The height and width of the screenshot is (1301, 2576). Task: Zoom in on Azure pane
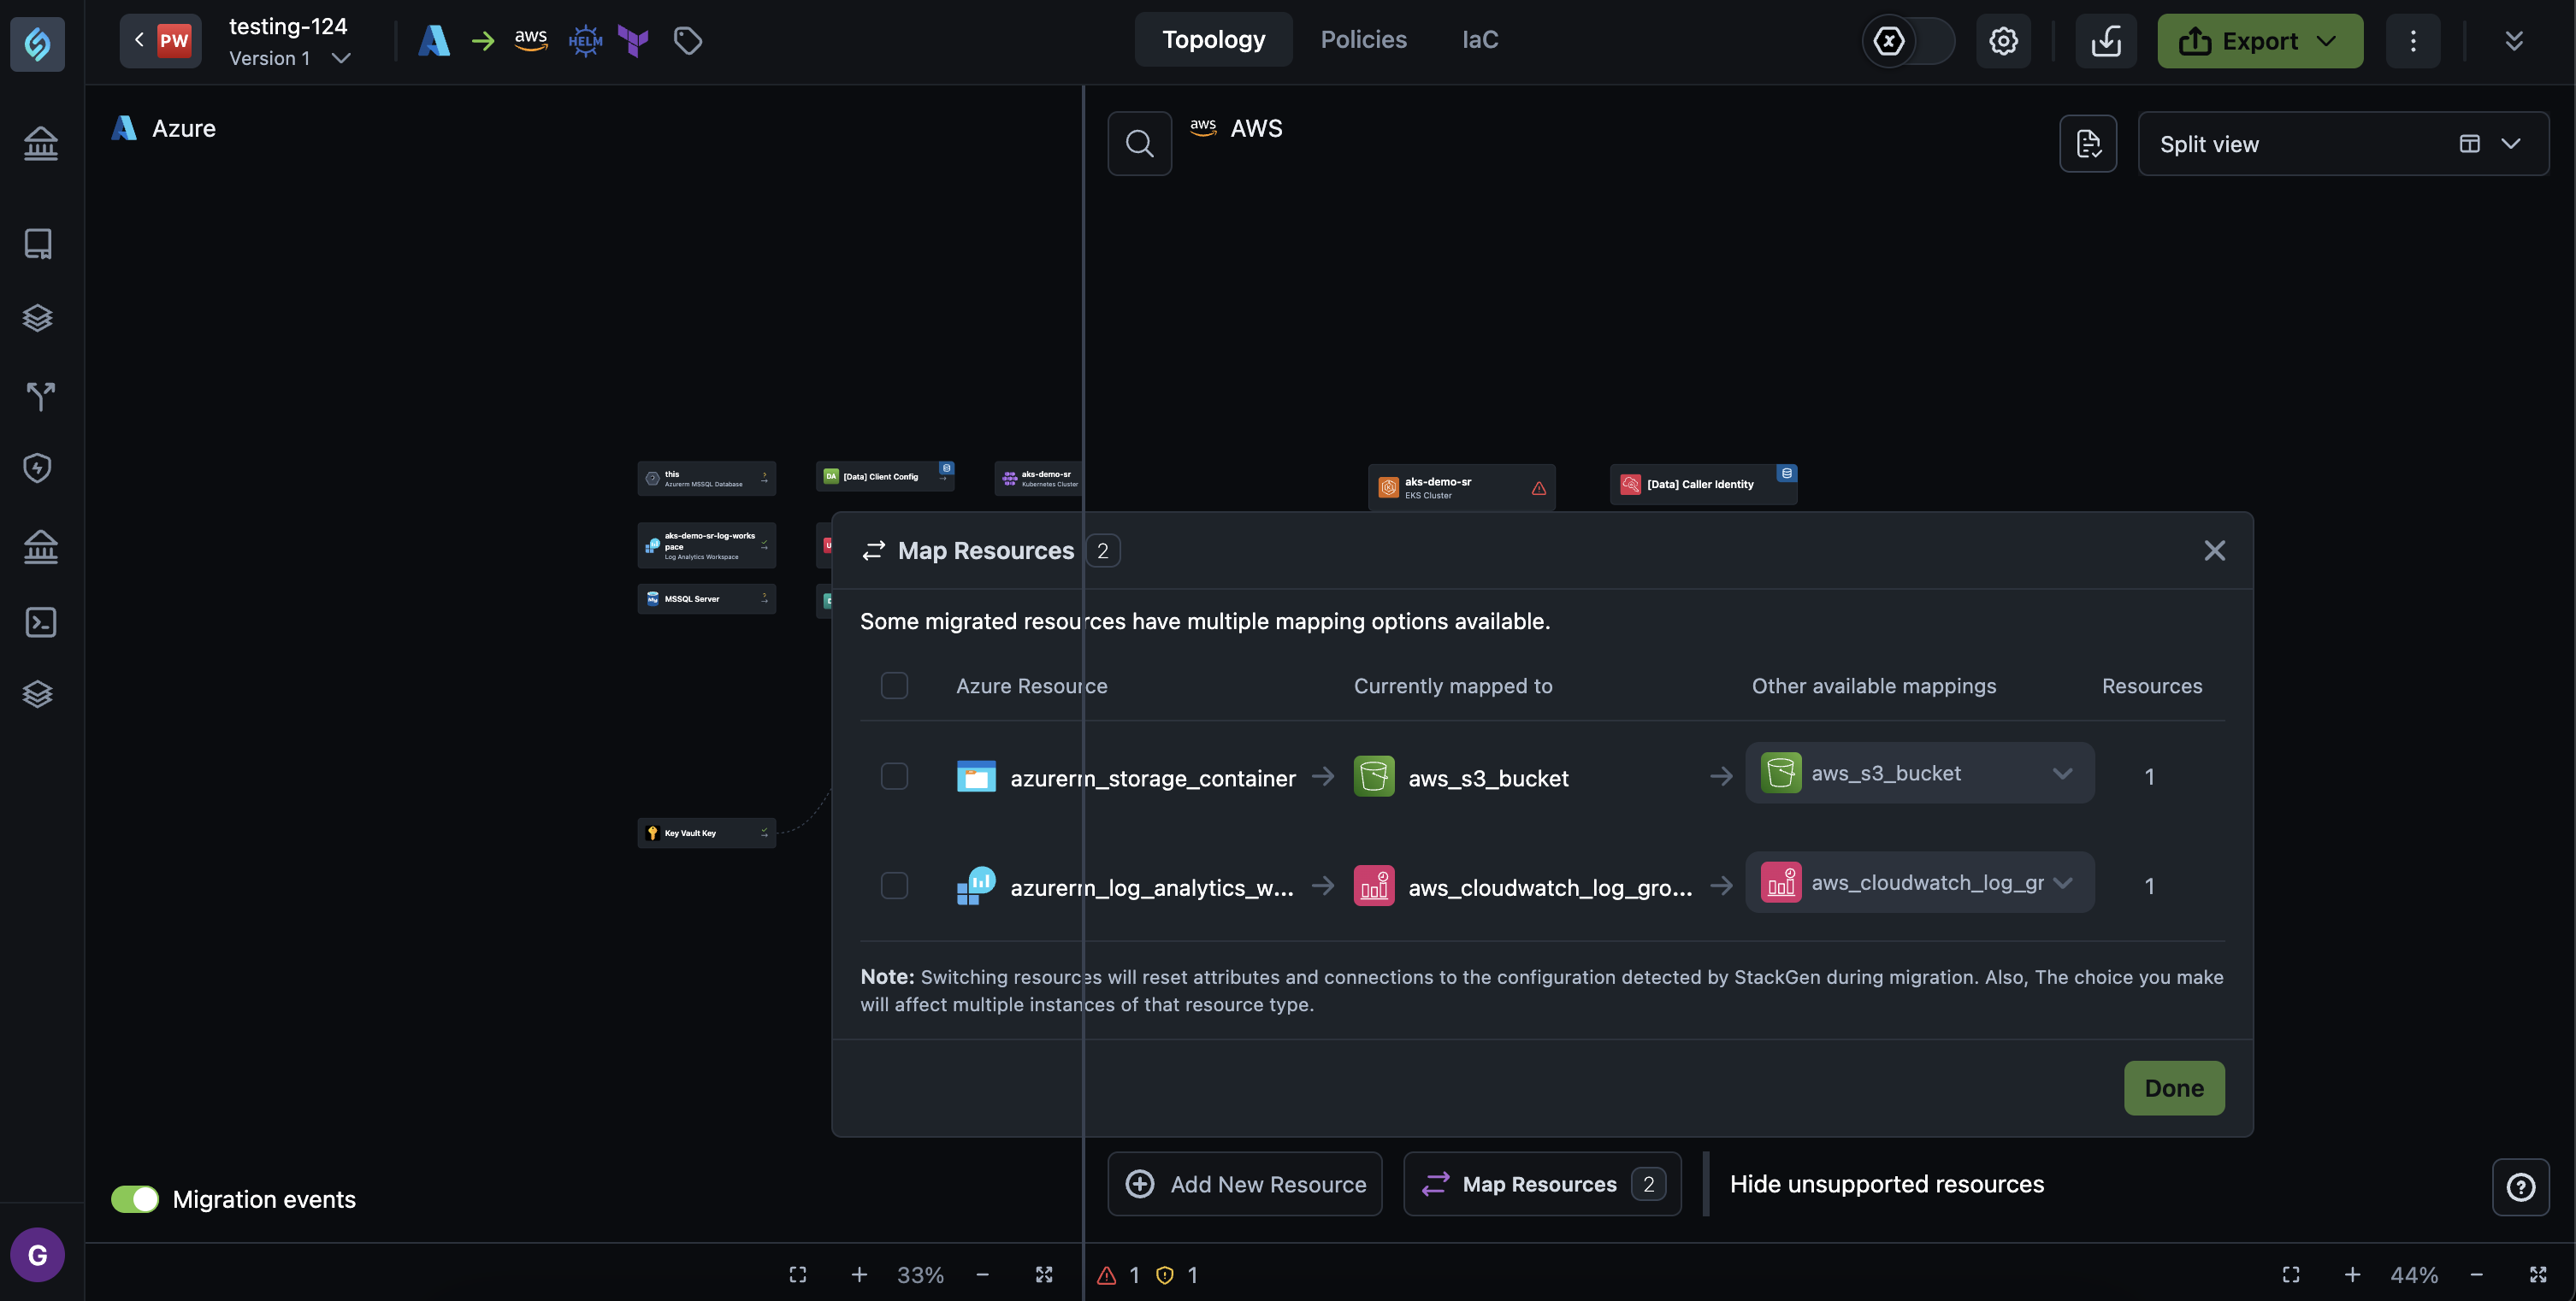(859, 1275)
